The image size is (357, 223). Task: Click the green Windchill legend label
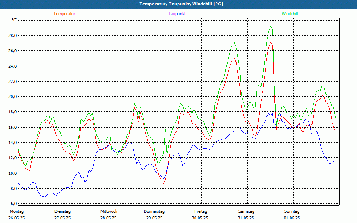pos(290,14)
